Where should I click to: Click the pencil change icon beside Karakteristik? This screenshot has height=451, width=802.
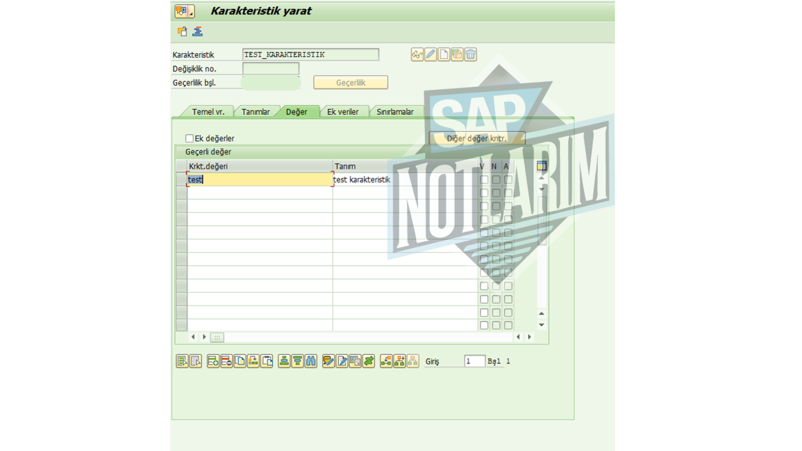coord(430,54)
